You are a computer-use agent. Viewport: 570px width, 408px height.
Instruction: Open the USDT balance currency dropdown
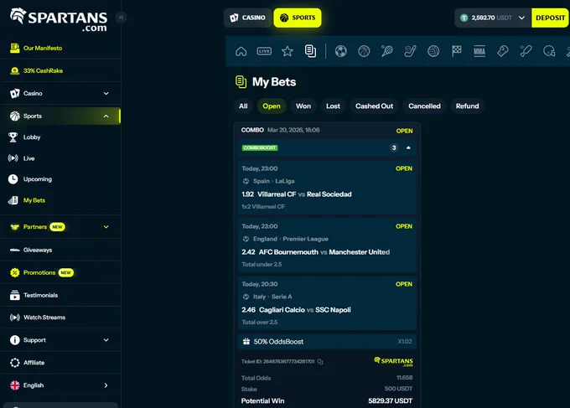click(x=521, y=18)
